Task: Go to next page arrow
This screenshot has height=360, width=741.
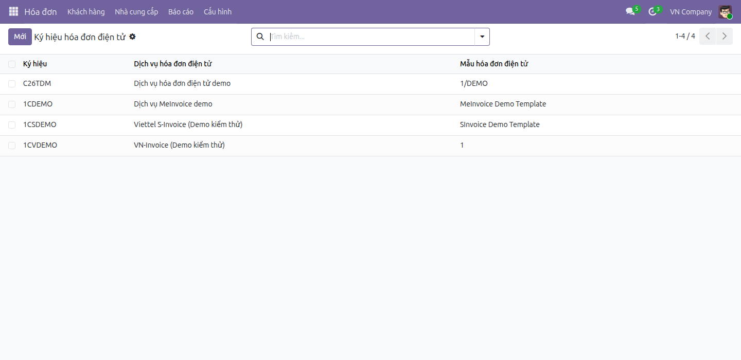Action: 725,37
